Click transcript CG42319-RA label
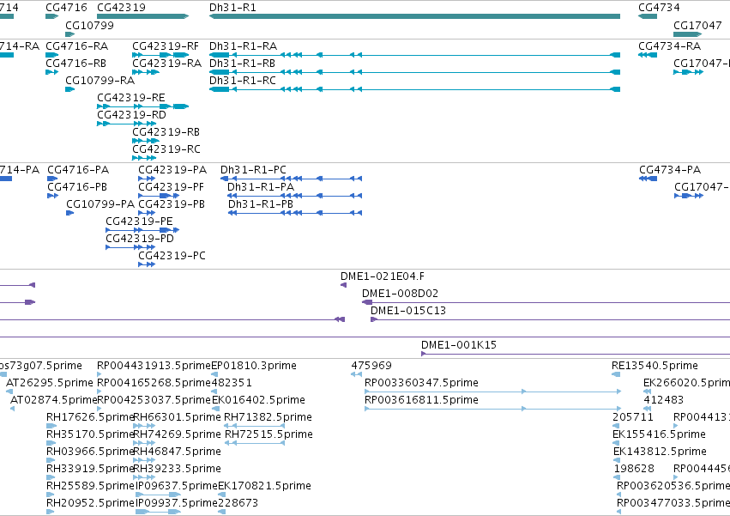This screenshot has width=730, height=516. (x=167, y=64)
